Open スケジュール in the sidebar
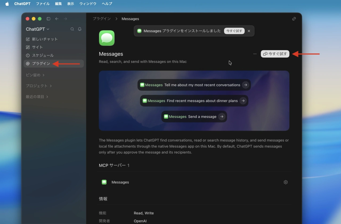 pyautogui.click(x=54, y=55)
